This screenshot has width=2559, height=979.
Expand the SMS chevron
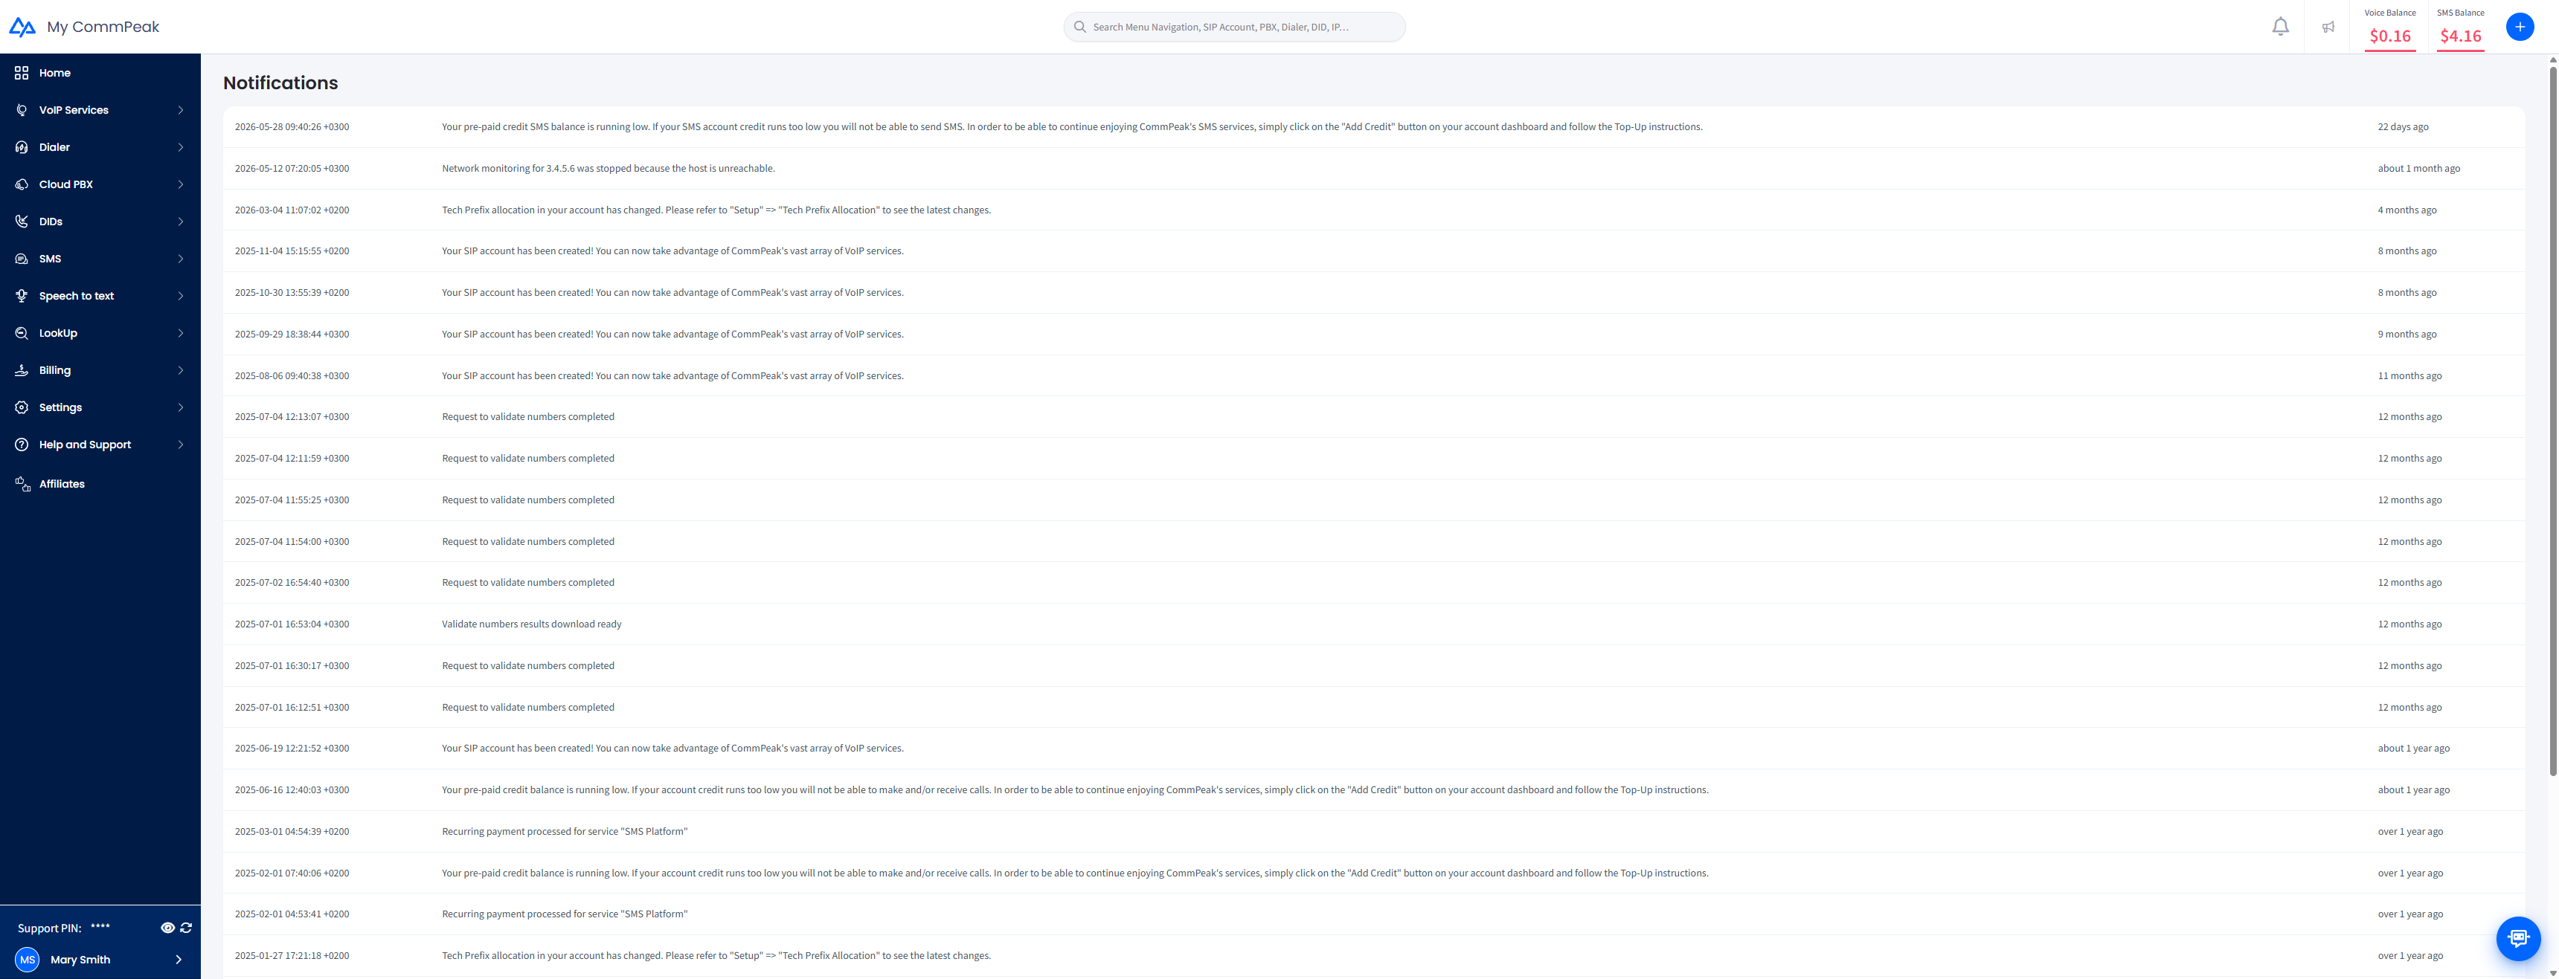point(181,259)
